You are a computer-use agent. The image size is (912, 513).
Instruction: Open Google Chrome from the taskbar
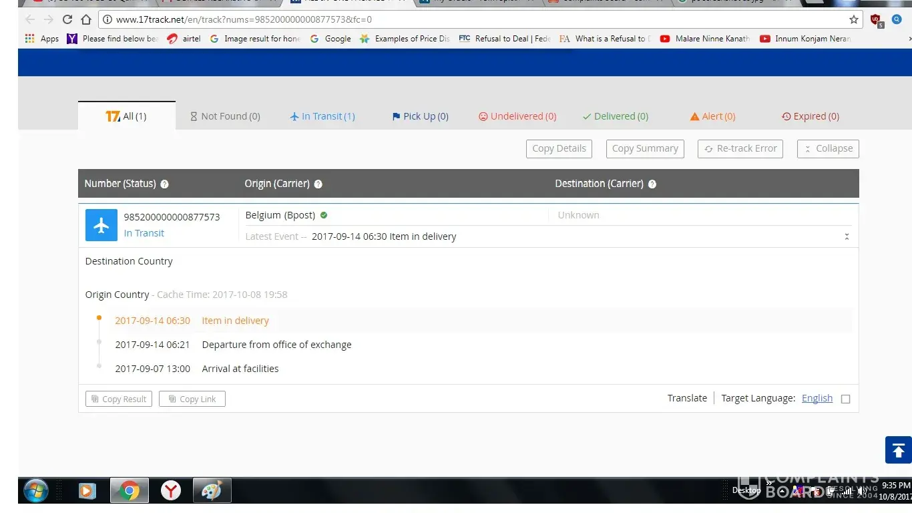click(x=130, y=491)
